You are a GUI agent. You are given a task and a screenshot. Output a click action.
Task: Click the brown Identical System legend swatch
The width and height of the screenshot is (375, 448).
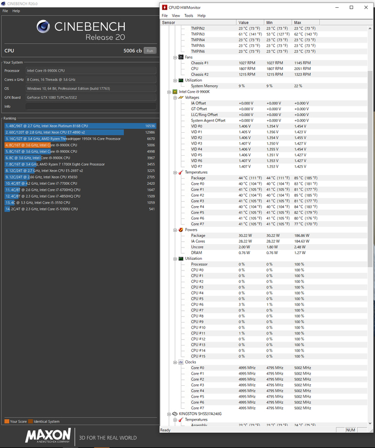31,422
